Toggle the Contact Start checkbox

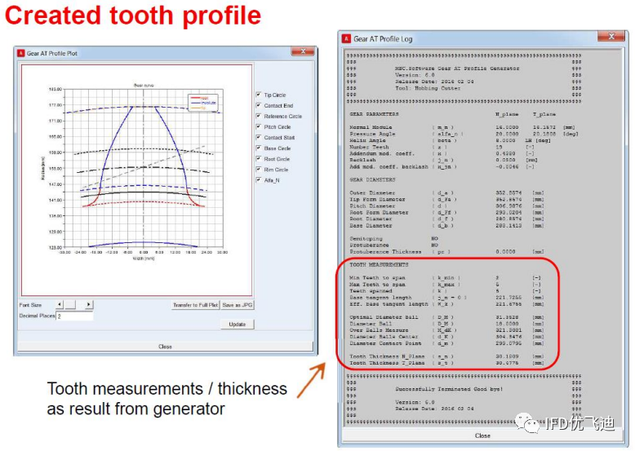pyautogui.click(x=259, y=137)
